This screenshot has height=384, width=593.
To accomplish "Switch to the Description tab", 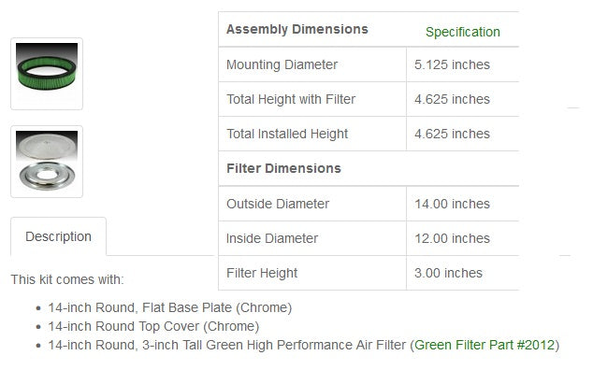I will point(58,236).
